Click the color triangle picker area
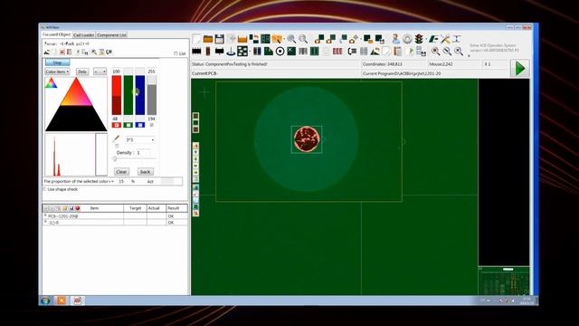579x326 pixels. (x=76, y=104)
